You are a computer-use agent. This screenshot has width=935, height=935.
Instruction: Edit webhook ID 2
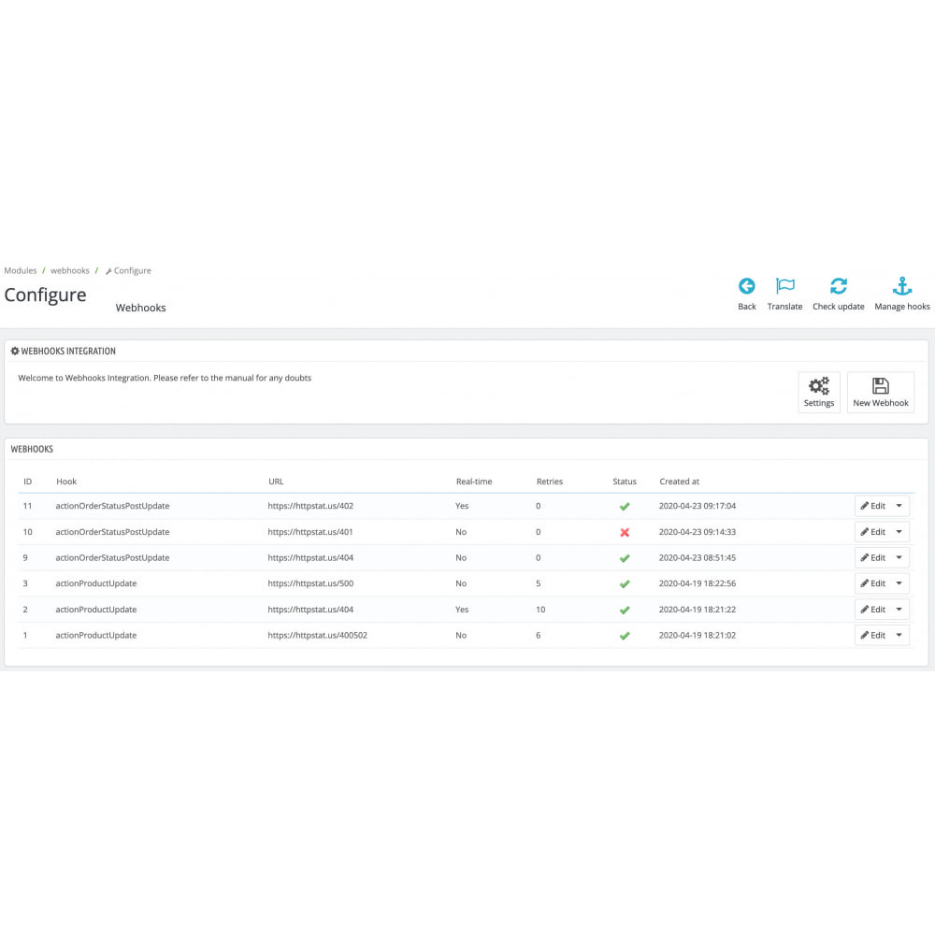(x=872, y=610)
